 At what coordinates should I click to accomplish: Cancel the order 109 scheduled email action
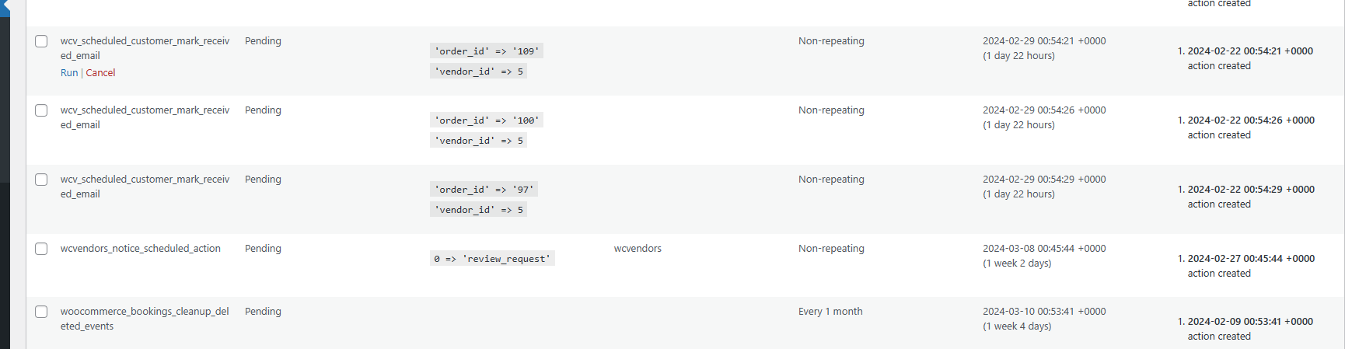100,73
